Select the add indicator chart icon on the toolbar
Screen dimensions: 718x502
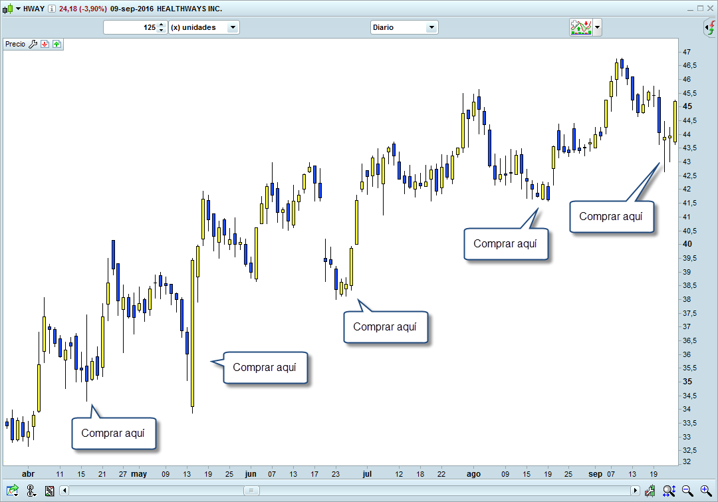pyautogui.click(x=581, y=27)
